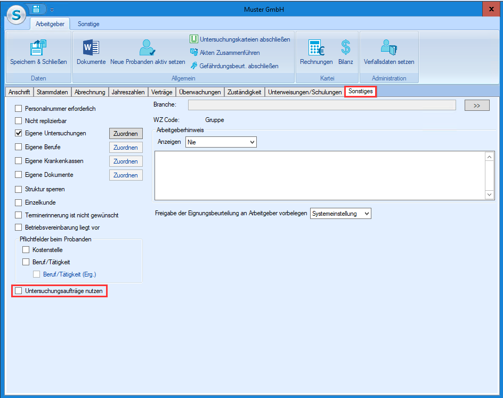This screenshot has height=398, width=503.
Task: Click inside the Branche field
Action: click(x=322, y=105)
